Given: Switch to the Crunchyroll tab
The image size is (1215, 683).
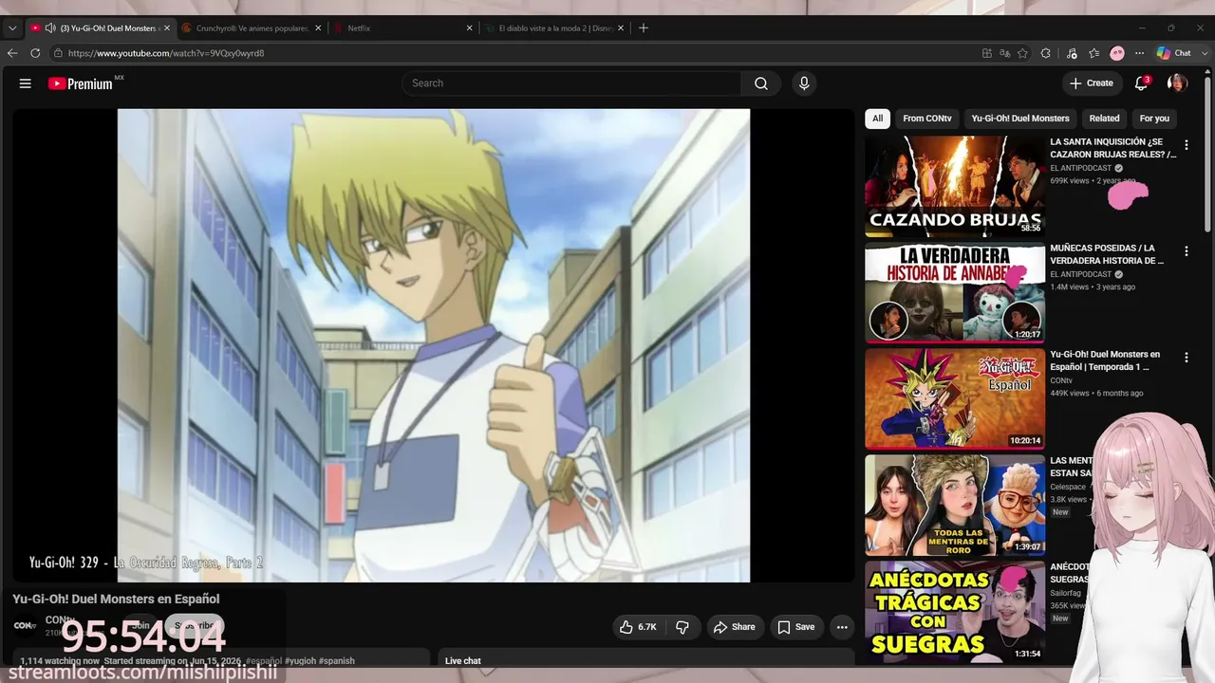Looking at the screenshot, I should click(252, 28).
